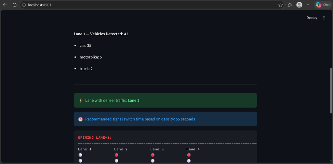Click the top white light under Lane 1

pos(80,155)
